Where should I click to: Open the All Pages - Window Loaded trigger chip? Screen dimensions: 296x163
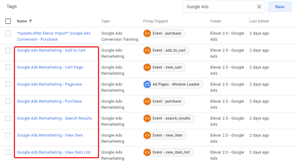pyautogui.click(x=173, y=84)
